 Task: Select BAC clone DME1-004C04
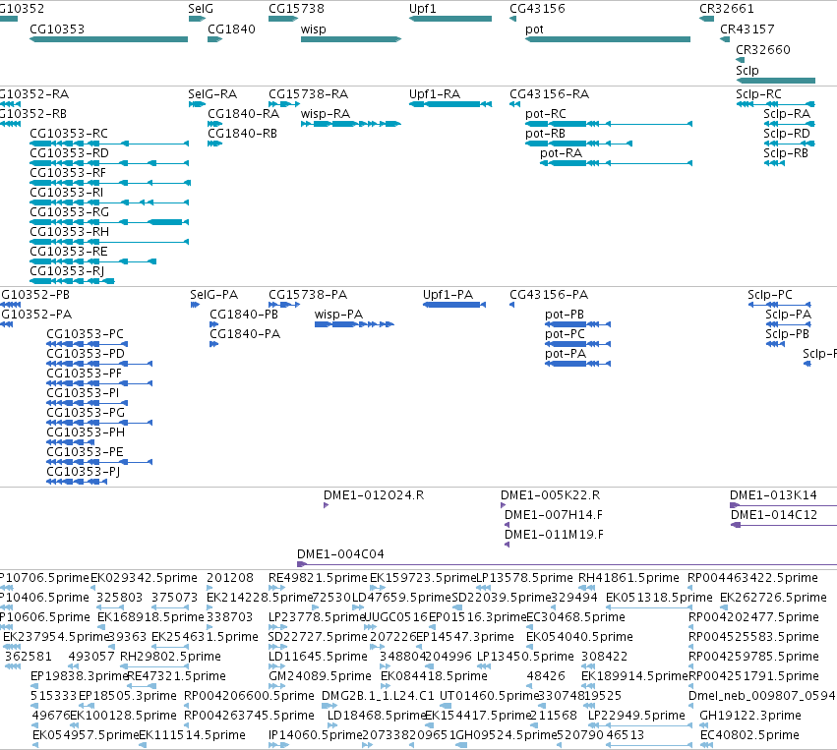pyautogui.click(x=567, y=564)
